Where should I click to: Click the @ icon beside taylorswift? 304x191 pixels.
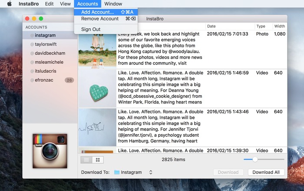coord(32,44)
